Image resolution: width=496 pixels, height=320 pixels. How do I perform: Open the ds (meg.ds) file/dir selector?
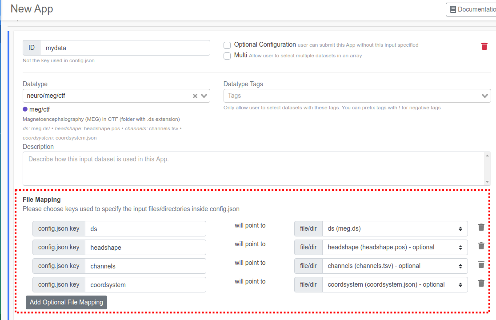pos(395,228)
